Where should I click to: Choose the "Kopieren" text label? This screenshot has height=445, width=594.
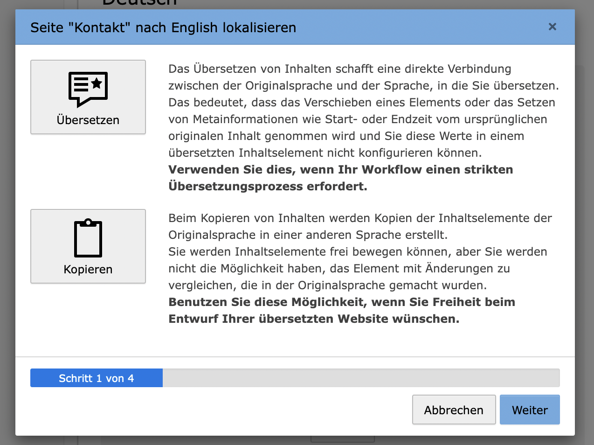point(88,270)
